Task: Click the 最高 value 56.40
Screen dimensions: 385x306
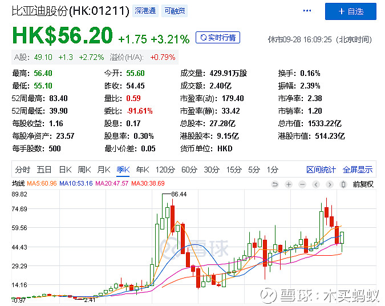Action: (x=43, y=73)
